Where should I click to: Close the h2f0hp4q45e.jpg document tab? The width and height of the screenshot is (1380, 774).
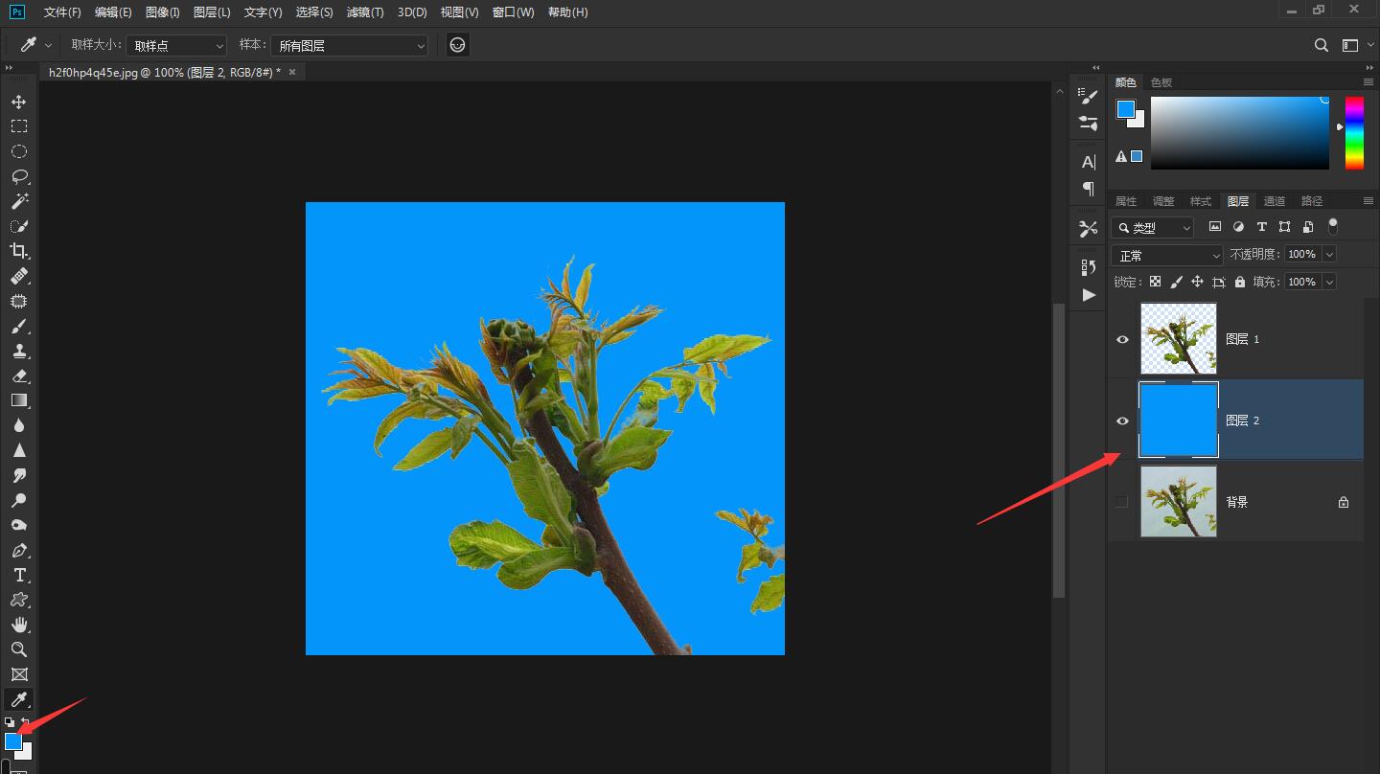292,72
